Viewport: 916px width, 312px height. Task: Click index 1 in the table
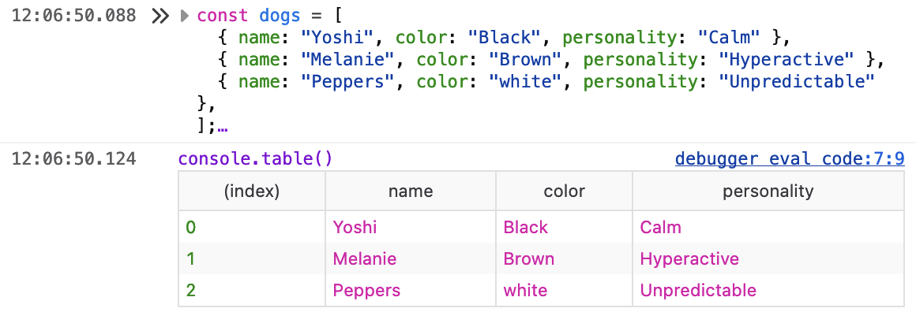click(252, 258)
